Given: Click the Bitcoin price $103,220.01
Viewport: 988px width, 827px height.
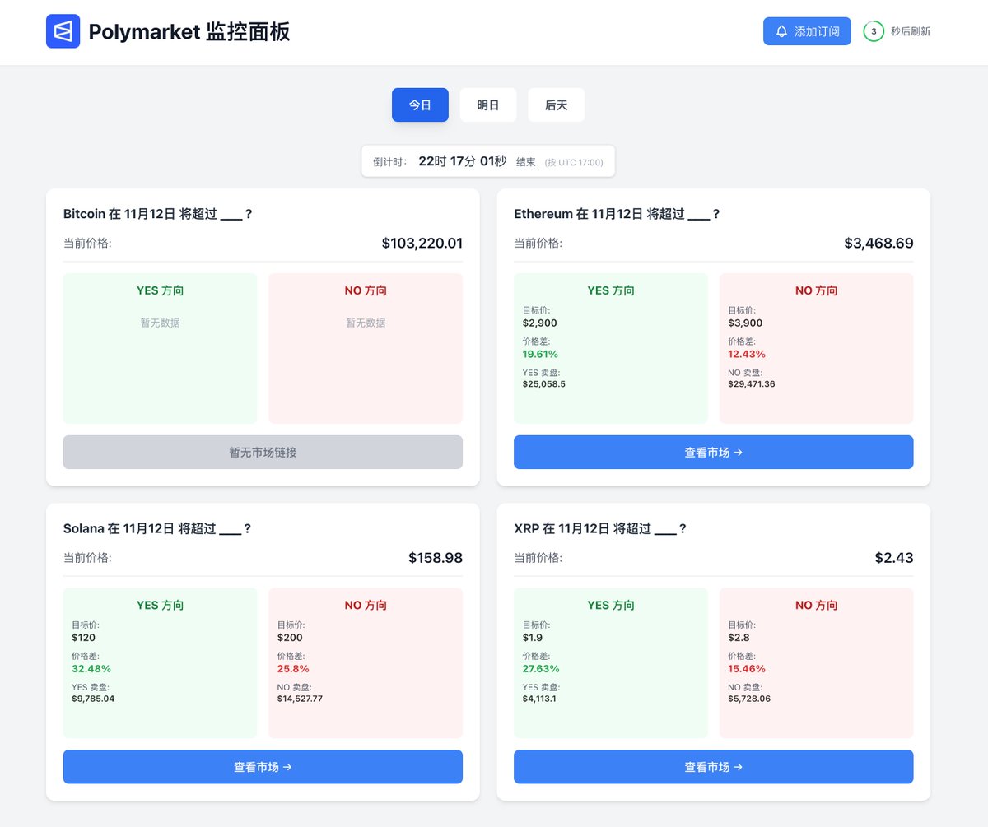Looking at the screenshot, I should (x=422, y=244).
